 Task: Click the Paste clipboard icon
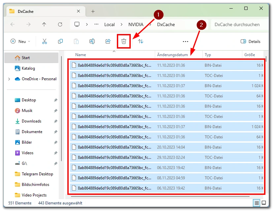(x=76, y=41)
